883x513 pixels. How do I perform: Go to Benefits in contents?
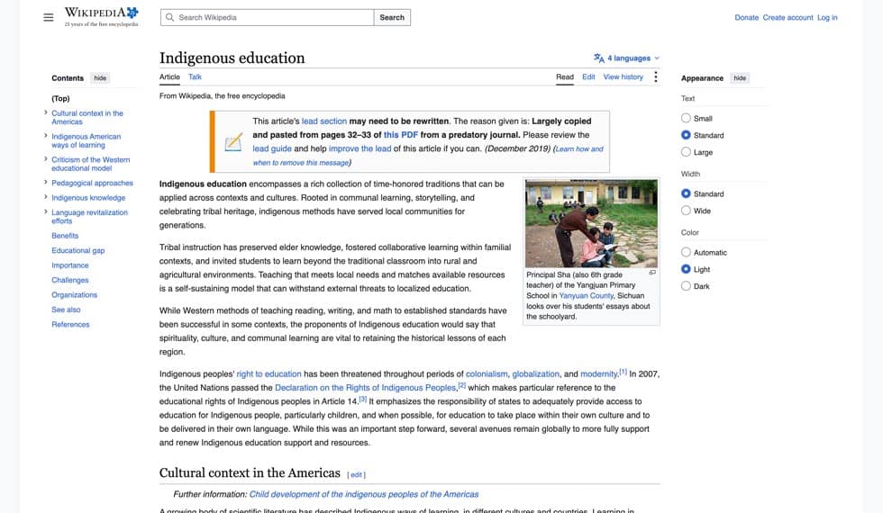pos(65,236)
